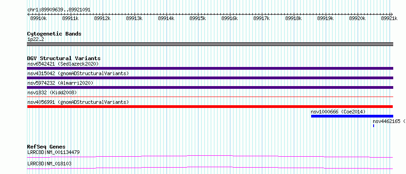Image resolution: width=406 pixels, height=174 pixels.
Task: Click the thin red nsv1832 variant line
Action: (x=210, y=97)
